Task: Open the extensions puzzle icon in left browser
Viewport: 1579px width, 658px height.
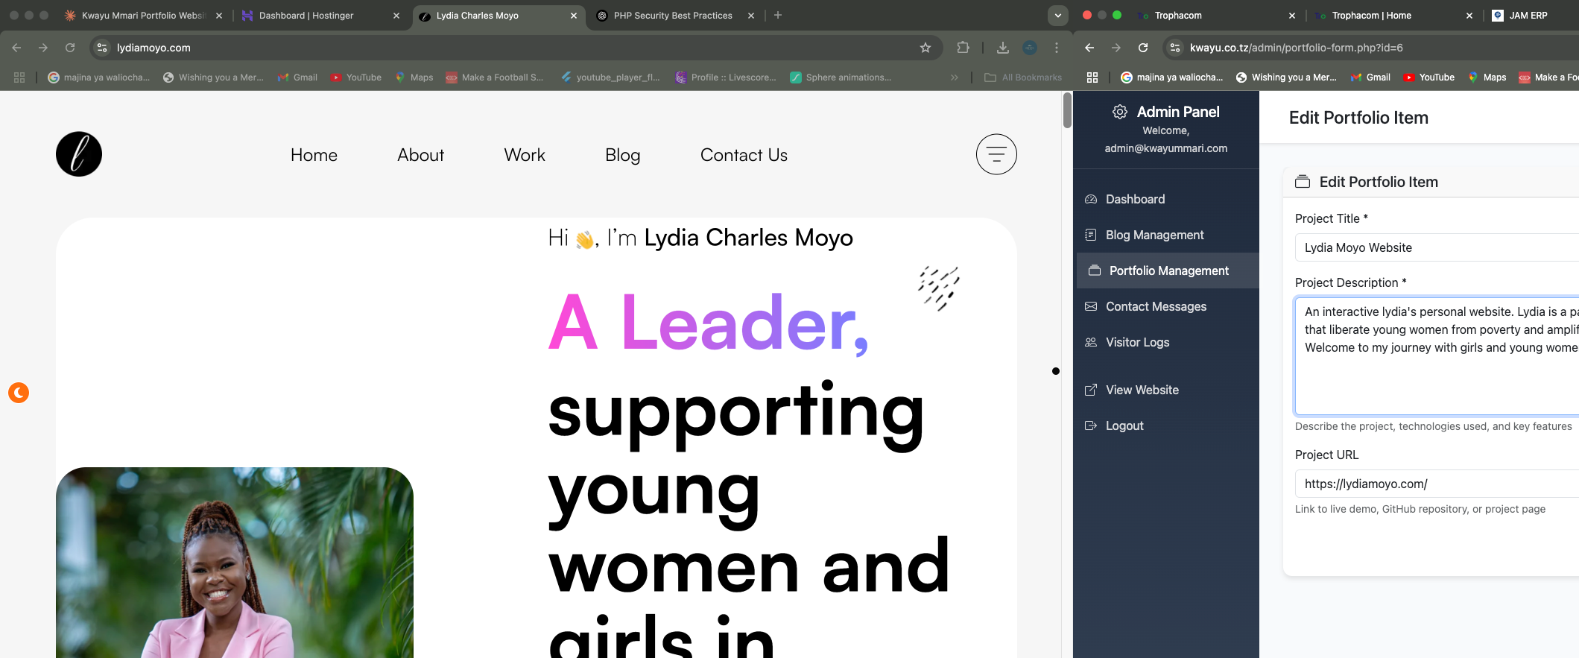Action: (963, 48)
